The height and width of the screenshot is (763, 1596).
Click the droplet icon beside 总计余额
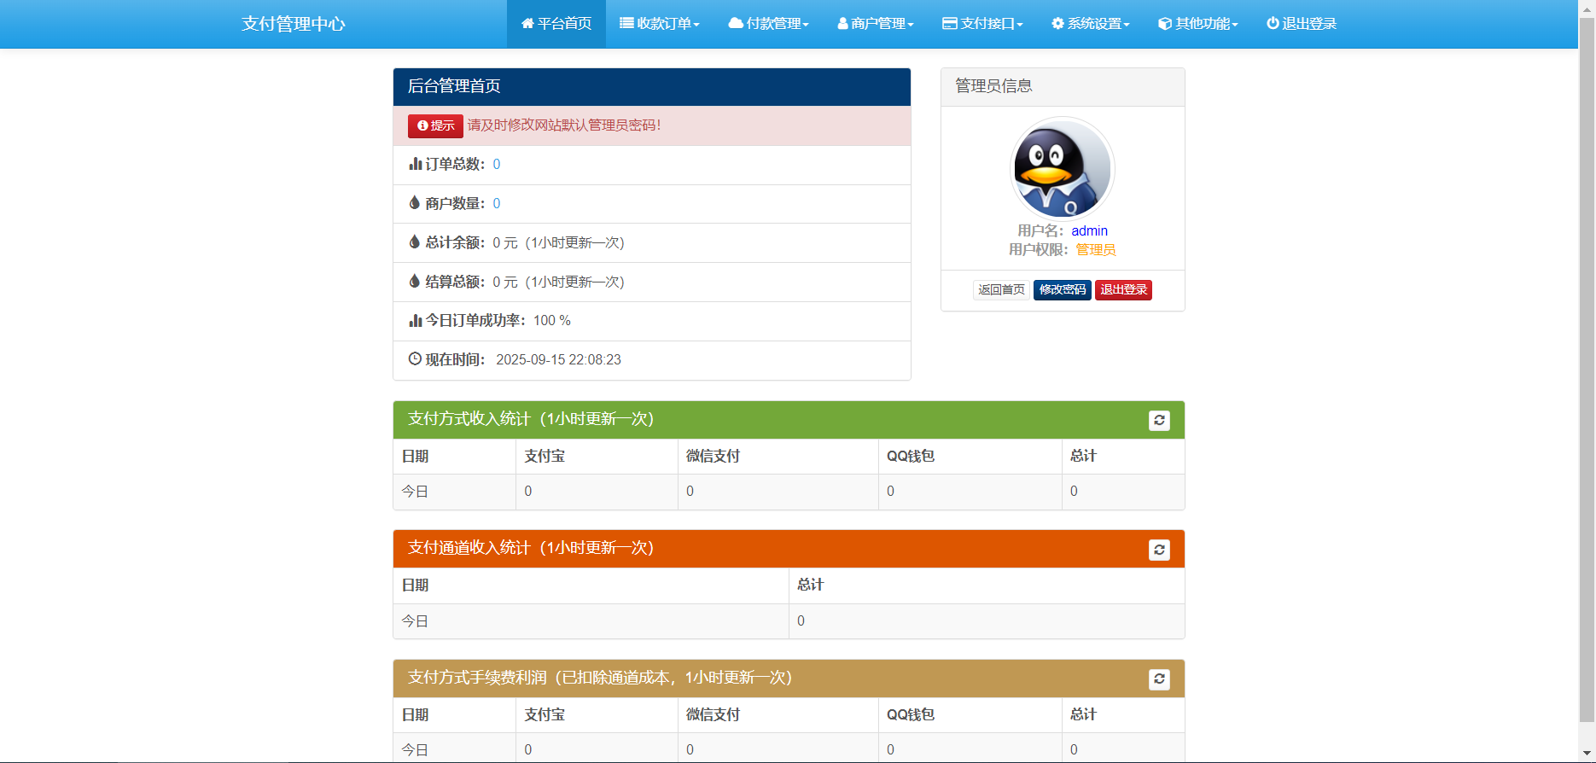(415, 242)
